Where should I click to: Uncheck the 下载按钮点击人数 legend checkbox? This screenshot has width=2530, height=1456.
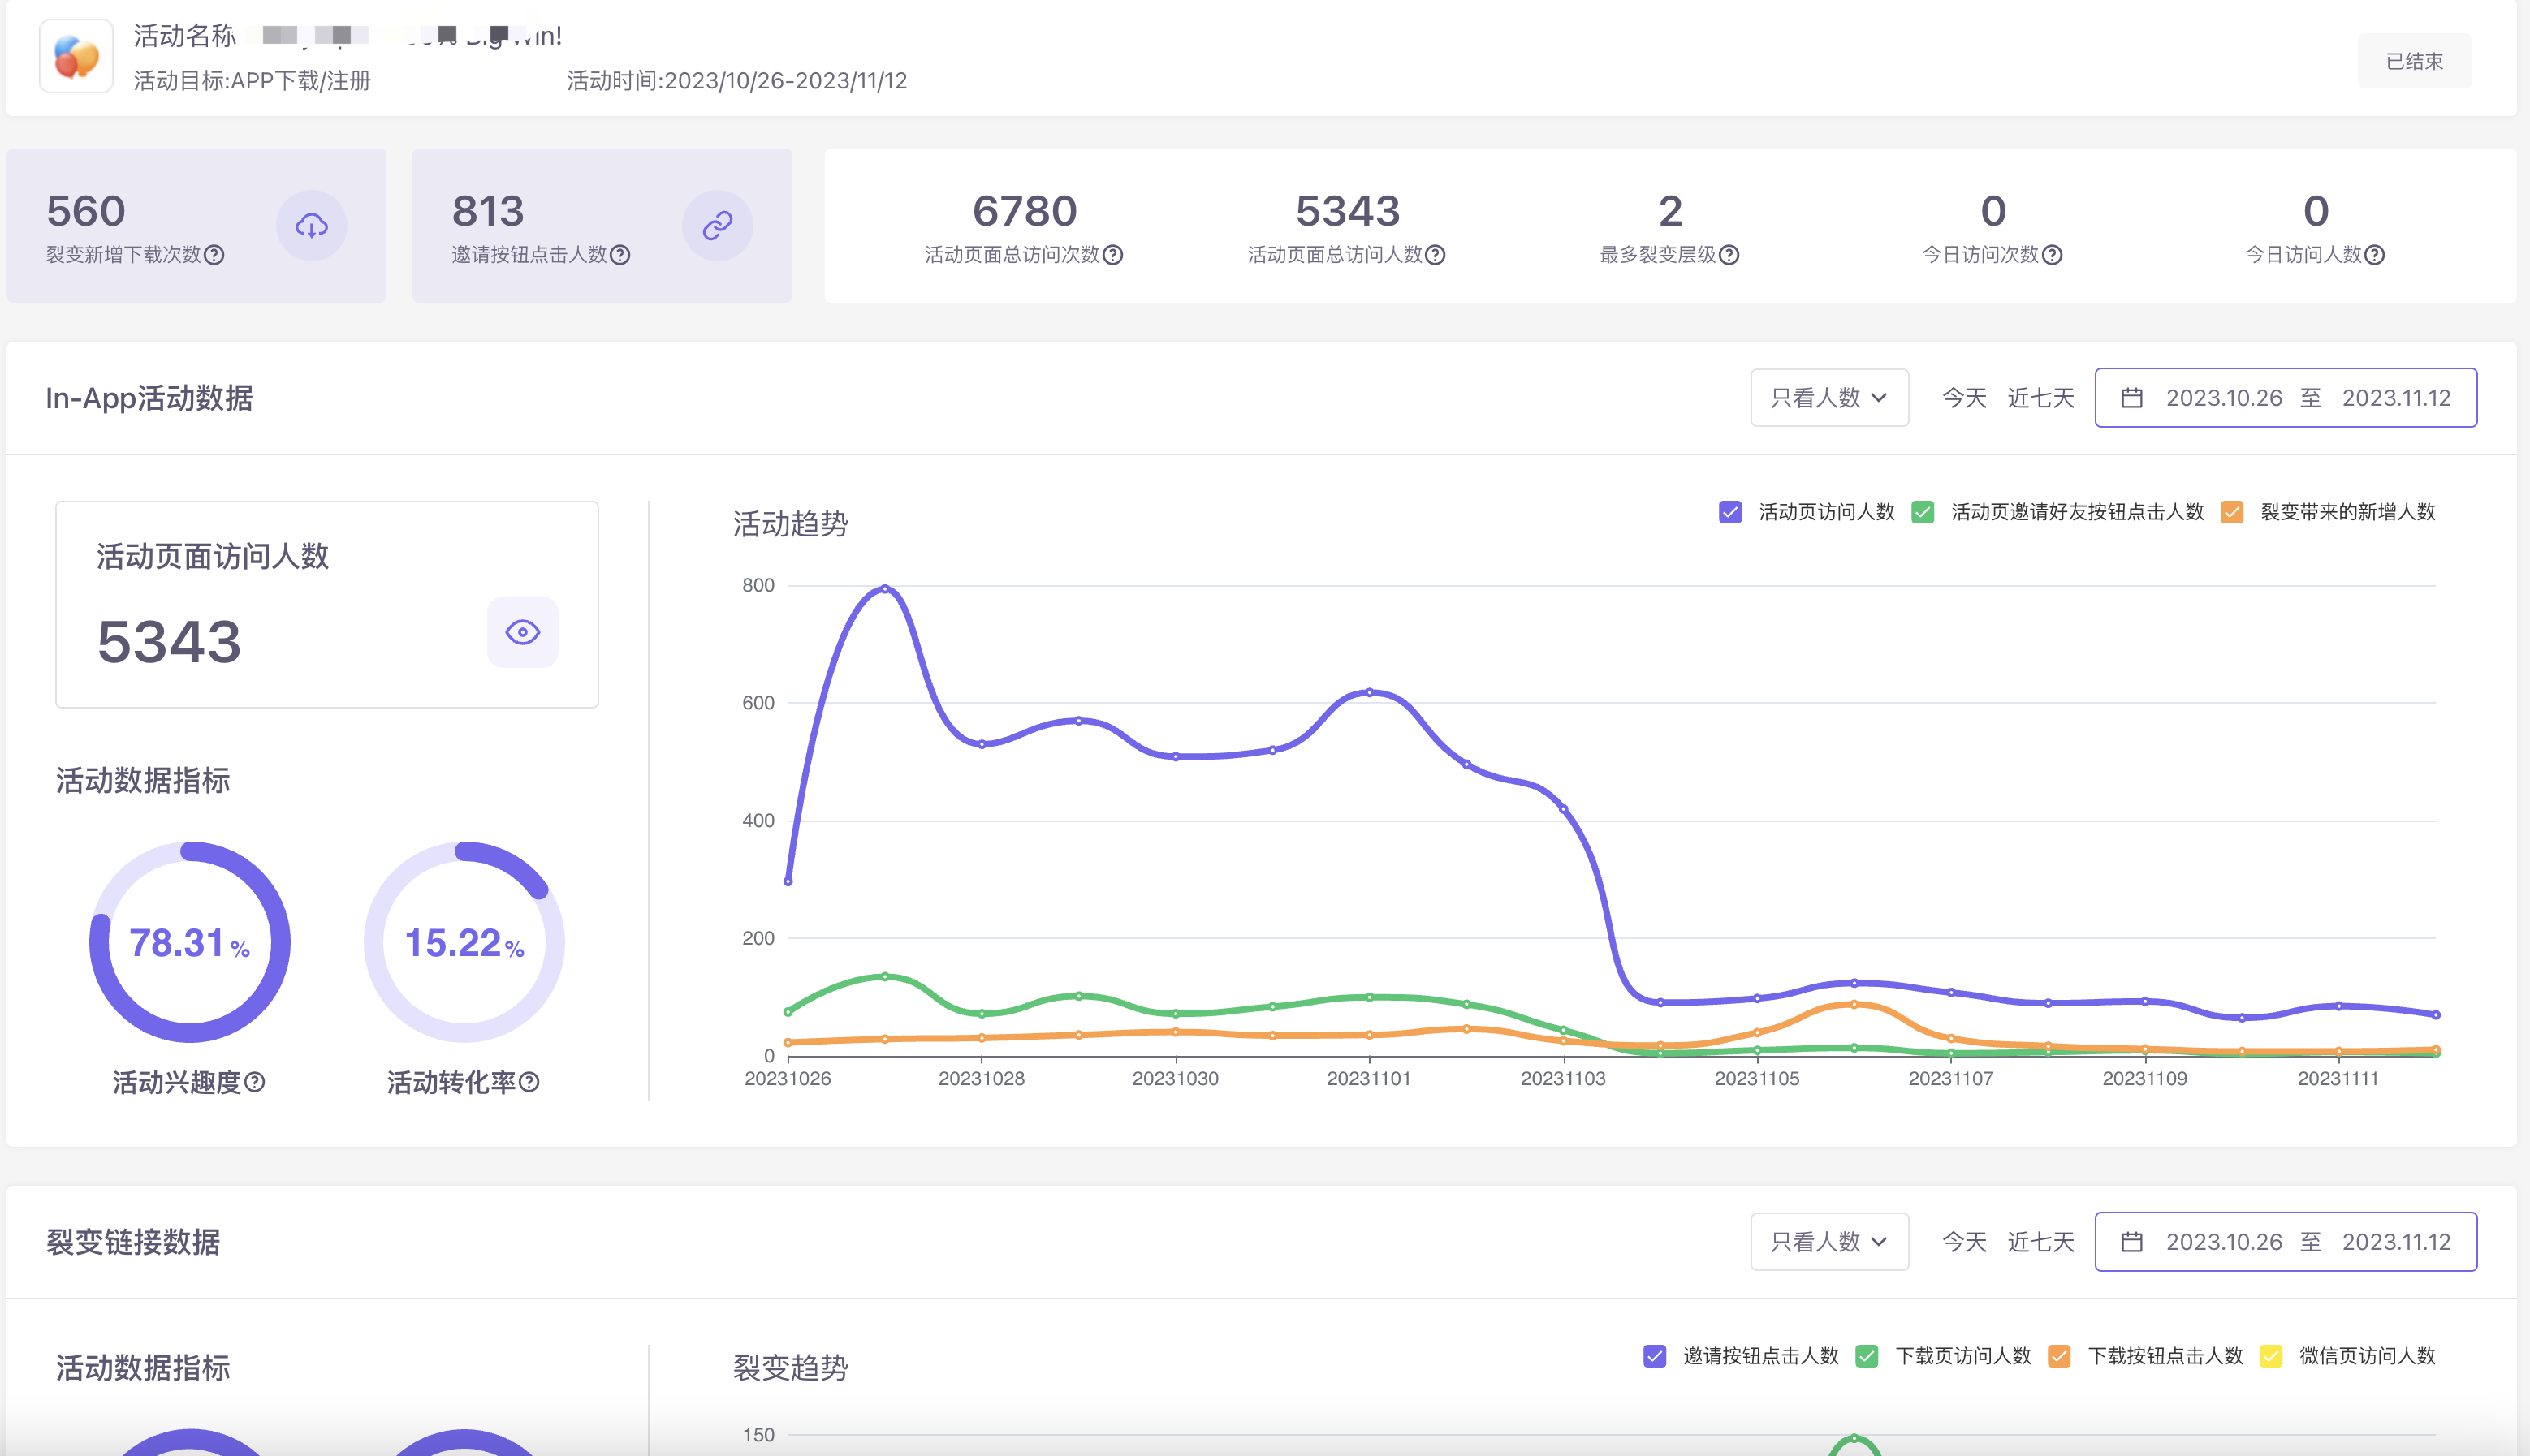pos(2060,1356)
